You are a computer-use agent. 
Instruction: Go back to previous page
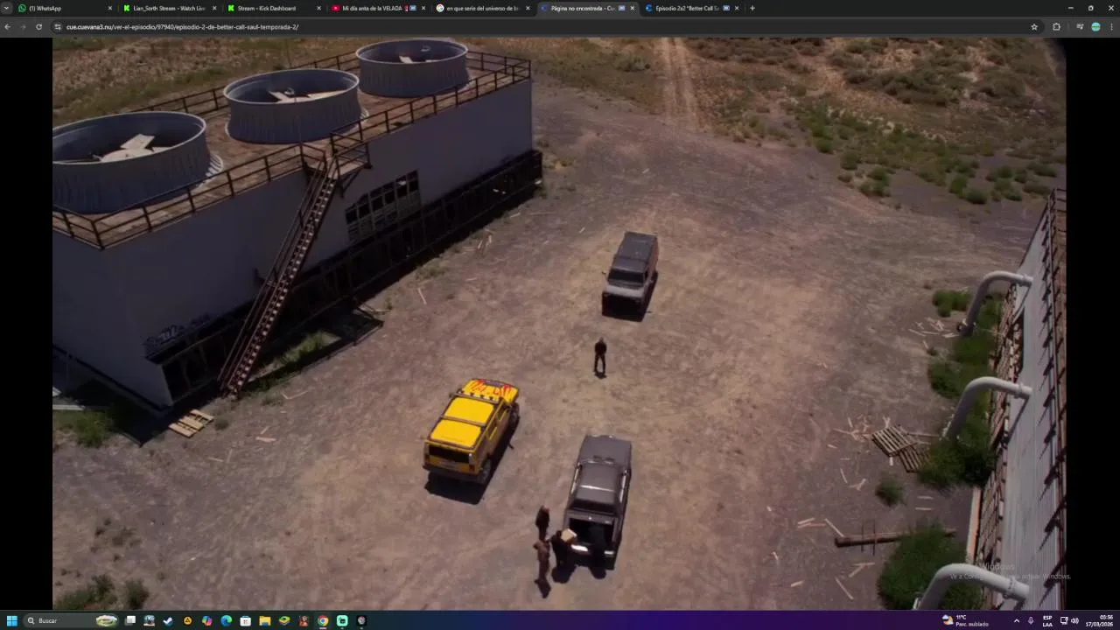point(8,26)
